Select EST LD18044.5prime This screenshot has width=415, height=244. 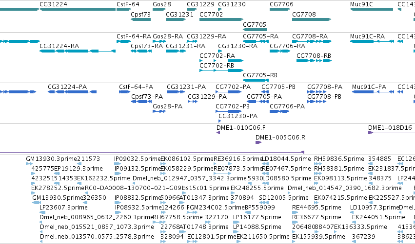[x=265, y=164]
